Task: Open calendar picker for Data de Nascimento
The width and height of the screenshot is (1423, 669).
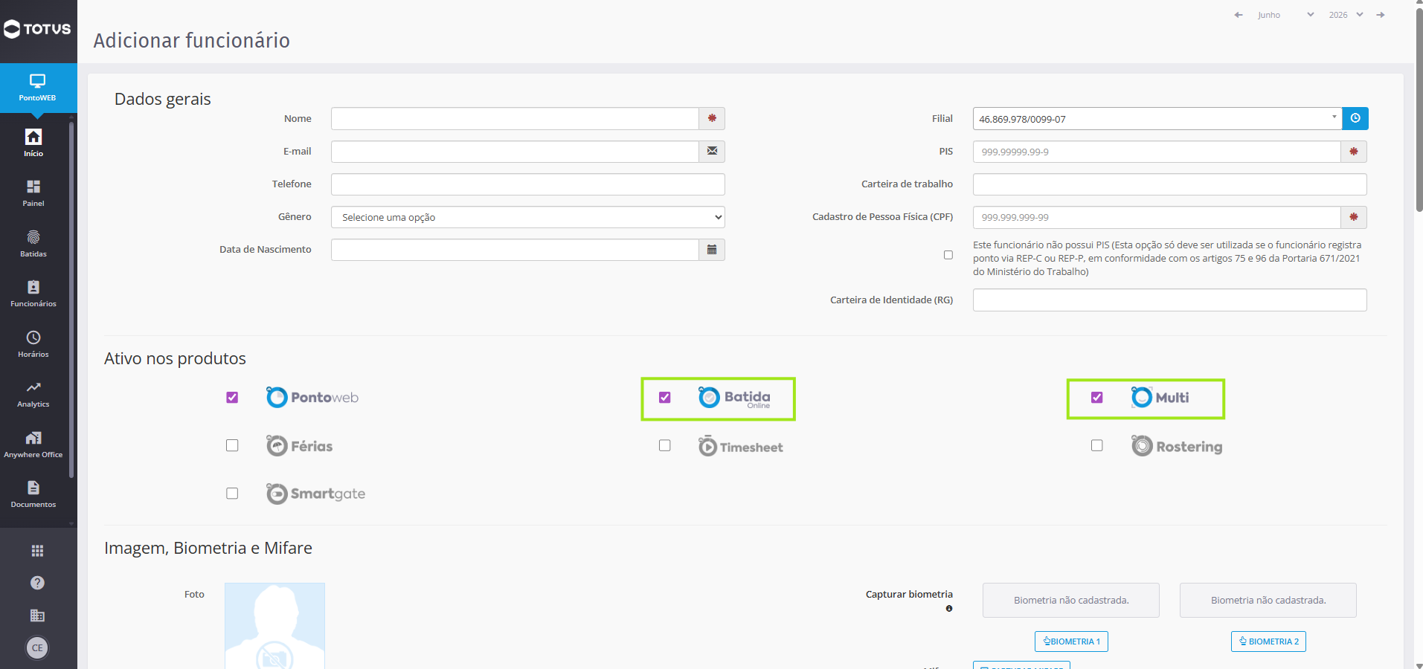Action: pos(712,250)
